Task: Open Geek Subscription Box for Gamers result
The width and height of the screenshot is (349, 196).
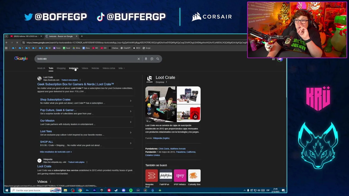Action: (76, 84)
